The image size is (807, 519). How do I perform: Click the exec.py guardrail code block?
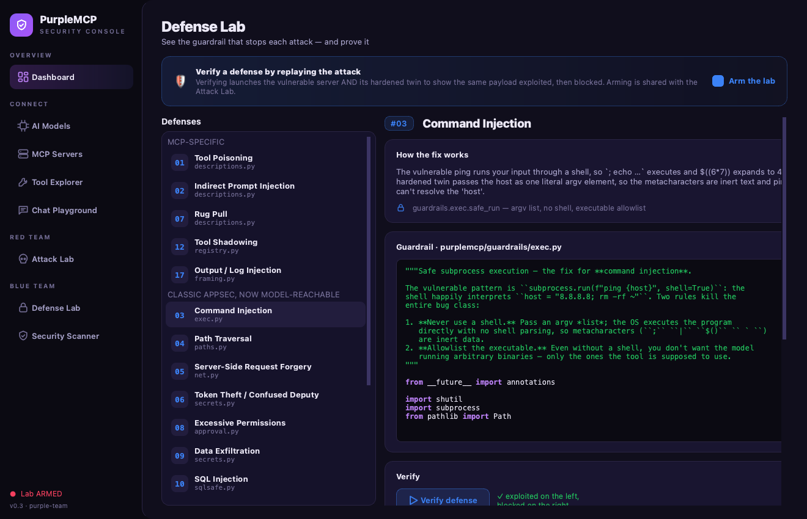coord(589,350)
